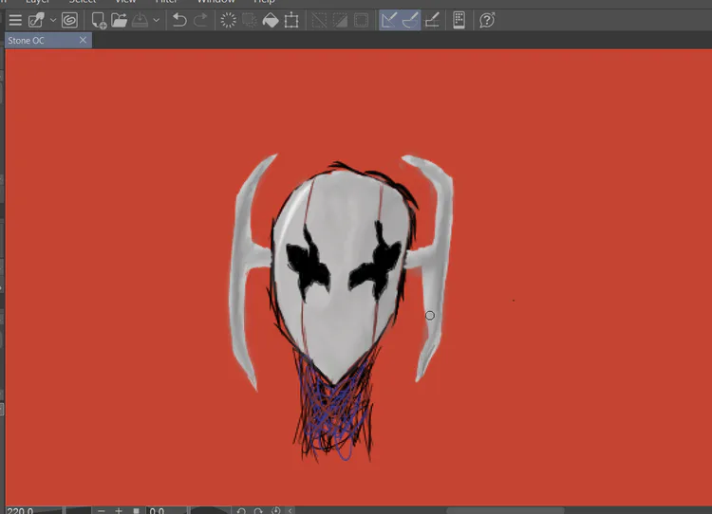
Task: Expand dropdown arrow beside pen launcher icon
Action: tap(52, 20)
